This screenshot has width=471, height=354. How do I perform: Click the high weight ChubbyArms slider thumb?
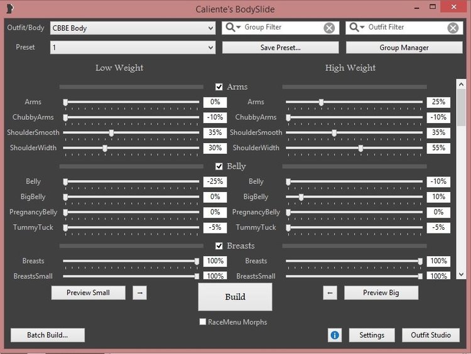click(288, 118)
